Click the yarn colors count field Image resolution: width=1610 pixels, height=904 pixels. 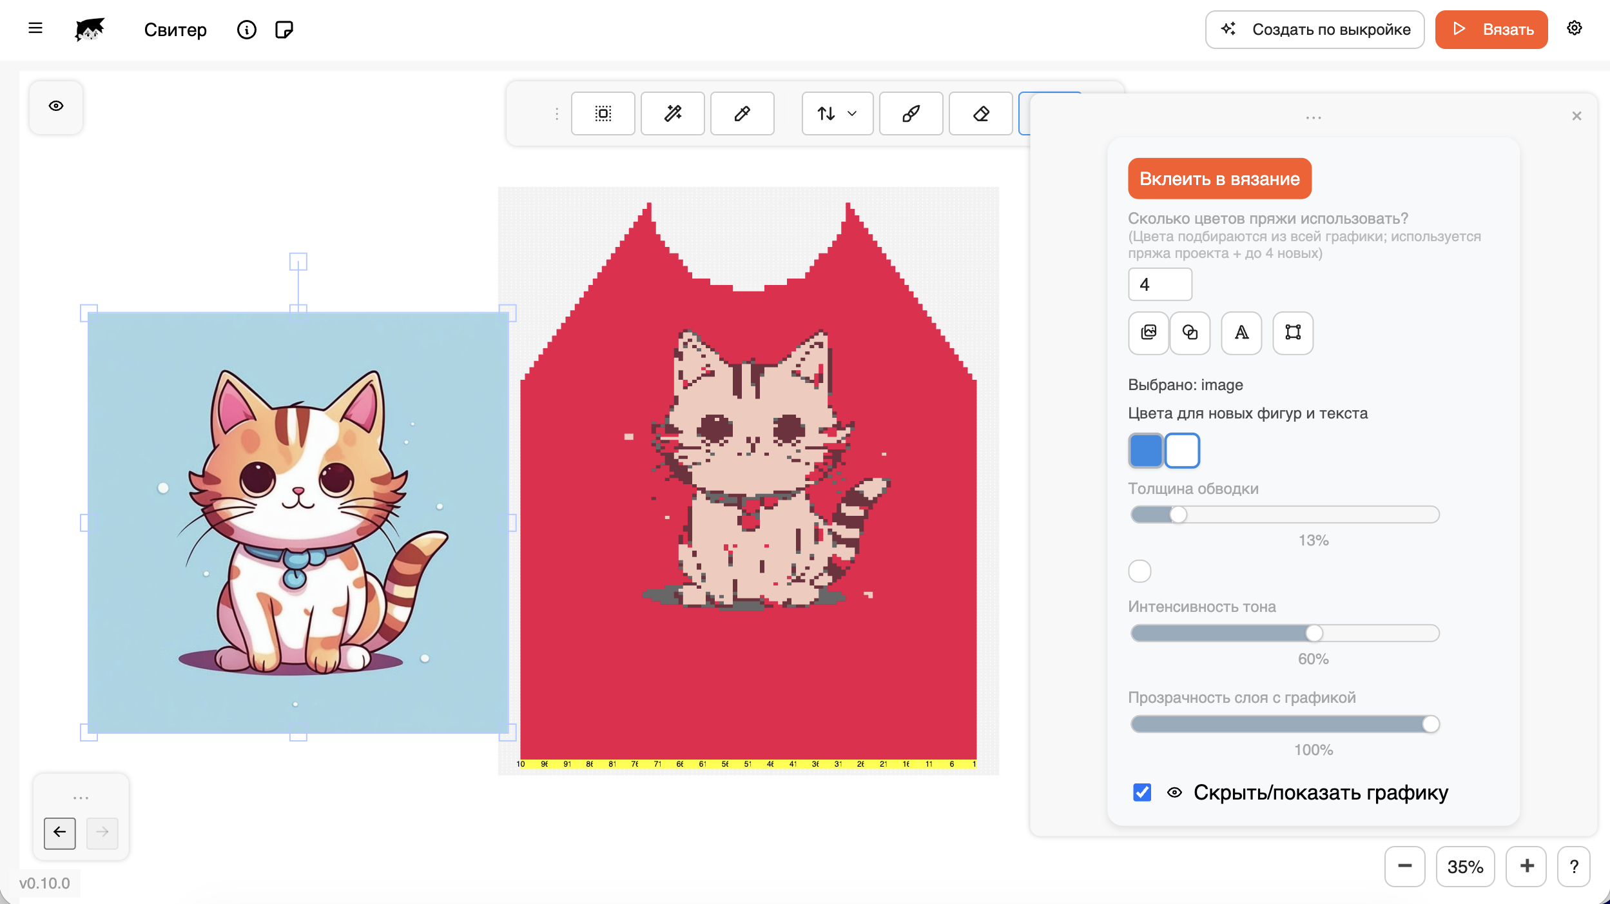[x=1159, y=284]
